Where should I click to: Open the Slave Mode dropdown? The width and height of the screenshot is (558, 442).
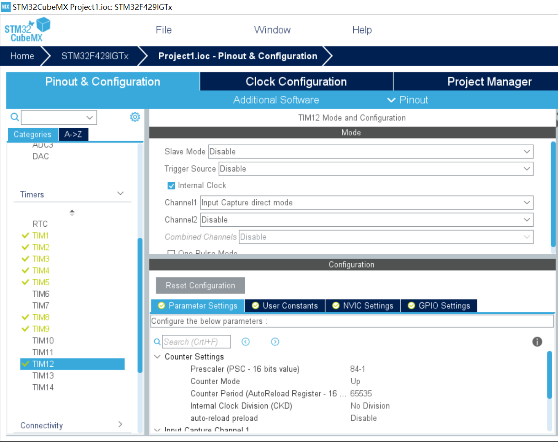pos(370,151)
